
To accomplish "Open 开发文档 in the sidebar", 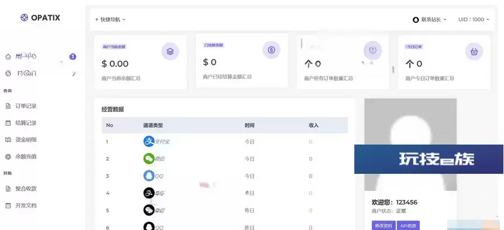I will pyautogui.click(x=26, y=205).
